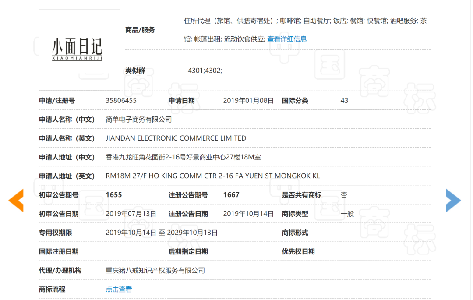Open the 小面日记 trademark logo image

click(x=79, y=50)
